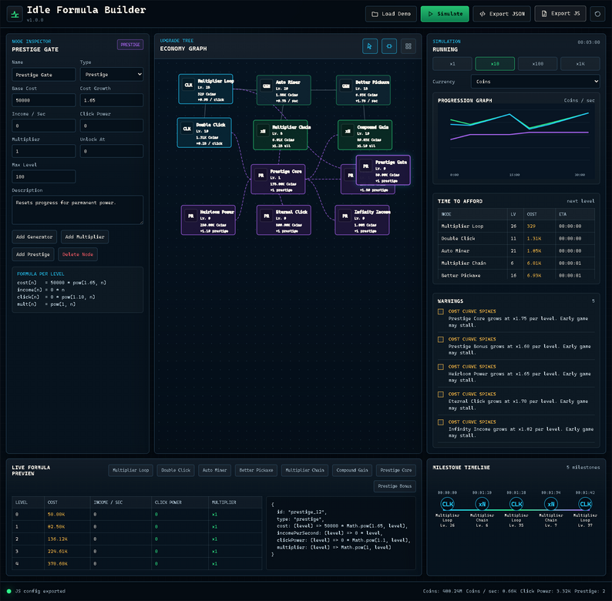Click the PR icon on Eternal Click node
This screenshot has height=601, width=612.
click(267, 217)
